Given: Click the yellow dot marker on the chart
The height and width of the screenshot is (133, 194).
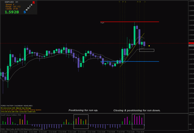Looking at the screenshot, I should point(149,46).
